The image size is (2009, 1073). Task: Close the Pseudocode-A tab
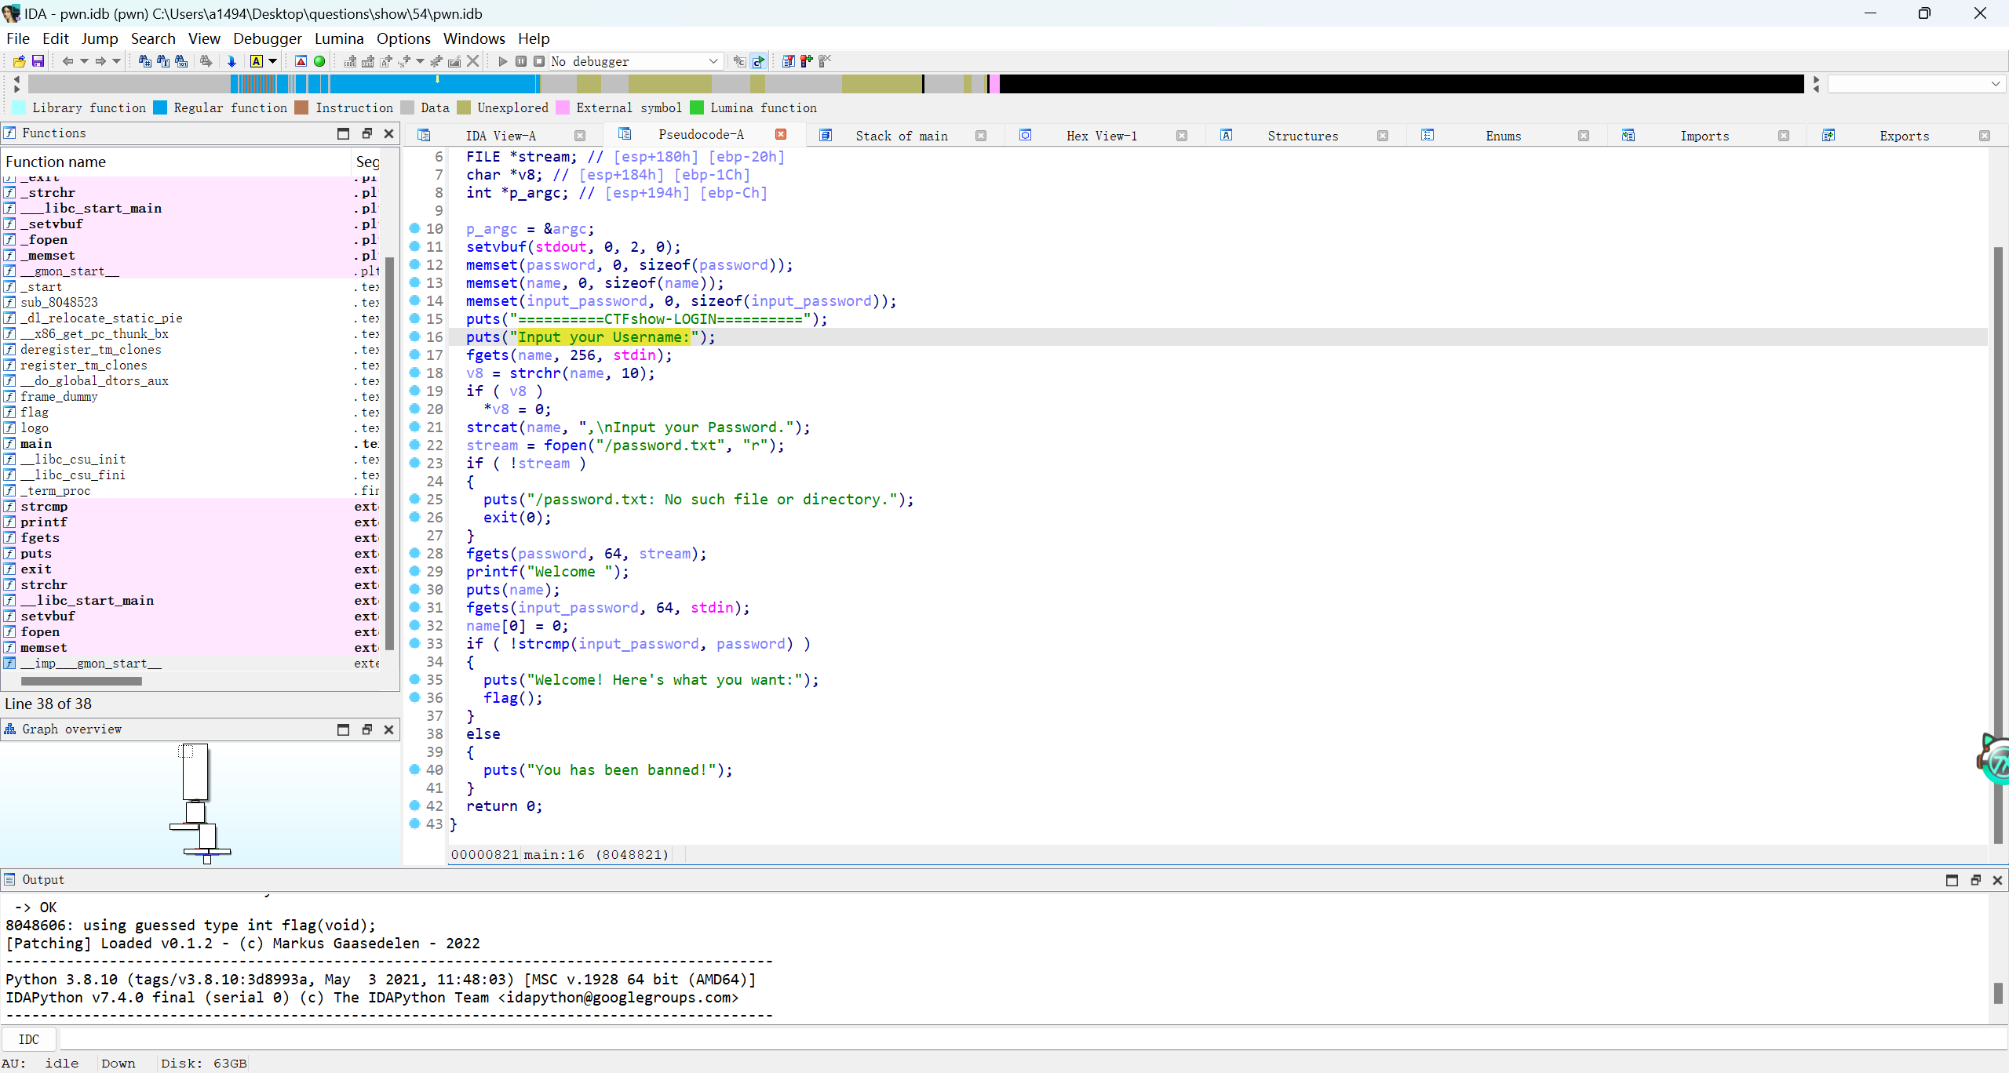click(x=781, y=134)
